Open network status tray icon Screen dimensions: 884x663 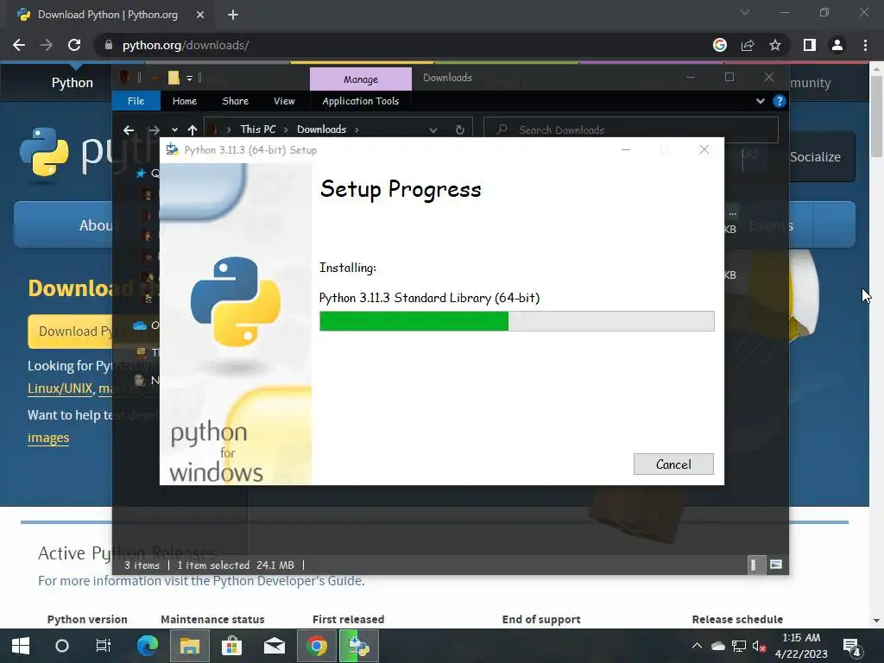[x=739, y=646]
